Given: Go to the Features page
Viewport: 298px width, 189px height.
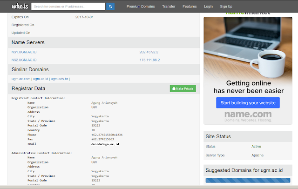Looking at the screenshot, I should tap(190, 7).
